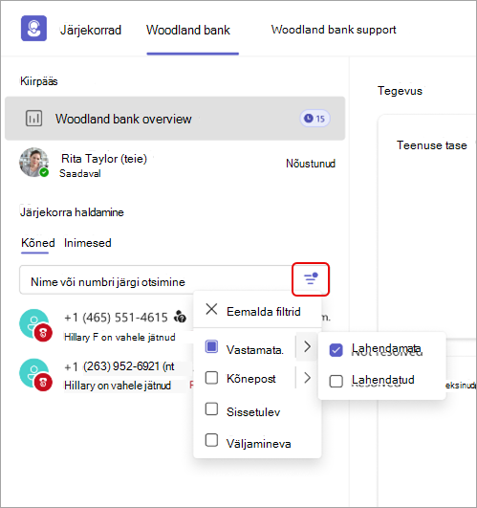The height and width of the screenshot is (508, 477).
Task: Expand the Vastamata submenu chevron
Action: click(307, 346)
